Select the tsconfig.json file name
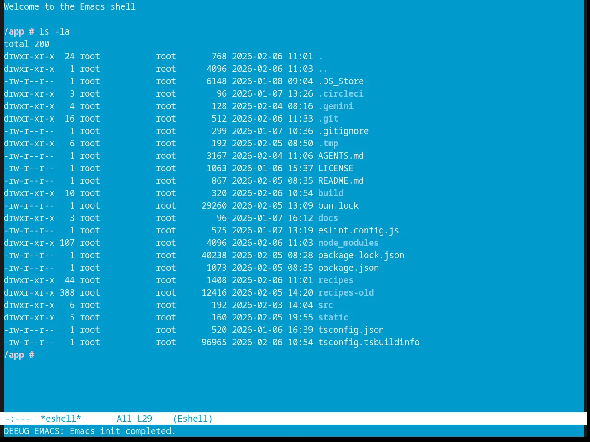This screenshot has height=442, width=590. pyautogui.click(x=351, y=330)
